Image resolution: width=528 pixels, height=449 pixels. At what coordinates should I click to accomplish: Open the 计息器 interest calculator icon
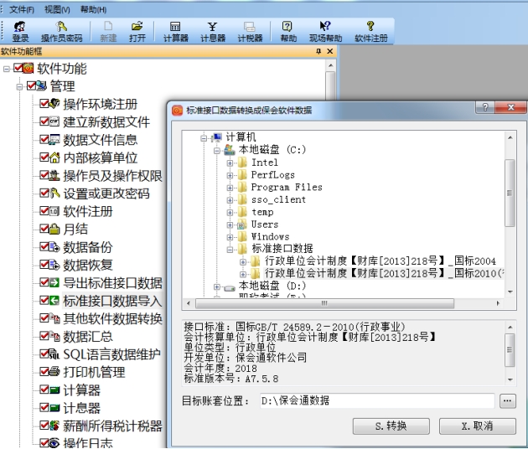point(213,31)
